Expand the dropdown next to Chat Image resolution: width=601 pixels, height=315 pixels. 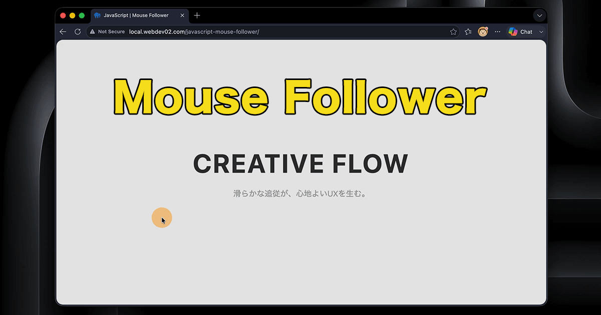(541, 32)
